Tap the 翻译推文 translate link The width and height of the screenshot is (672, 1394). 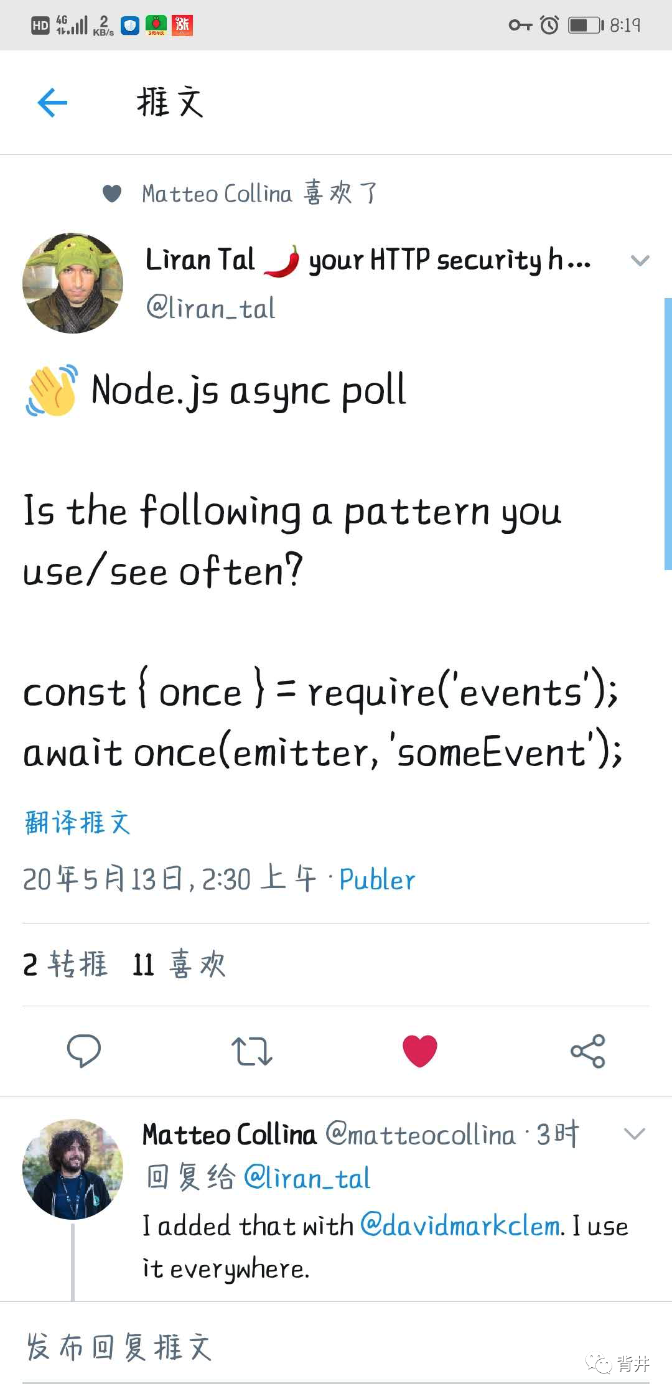[77, 823]
